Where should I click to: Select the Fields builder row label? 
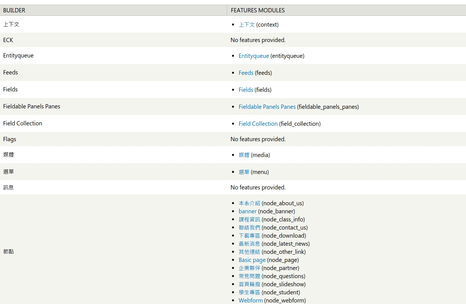click(x=10, y=90)
